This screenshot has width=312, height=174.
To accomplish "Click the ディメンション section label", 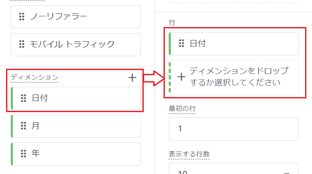I will click(34, 77).
